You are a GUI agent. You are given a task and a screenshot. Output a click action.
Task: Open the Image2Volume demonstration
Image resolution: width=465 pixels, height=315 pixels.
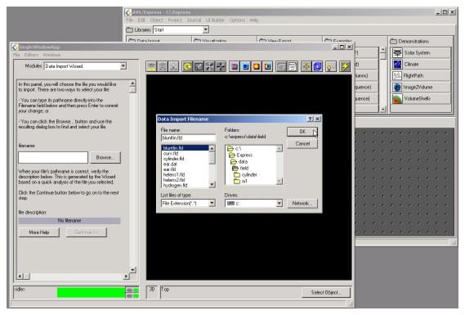421,87
